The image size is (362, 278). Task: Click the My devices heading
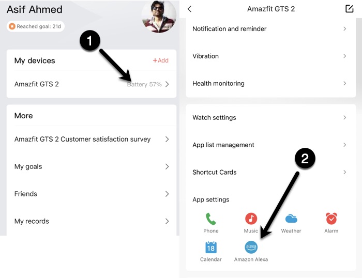pos(35,60)
